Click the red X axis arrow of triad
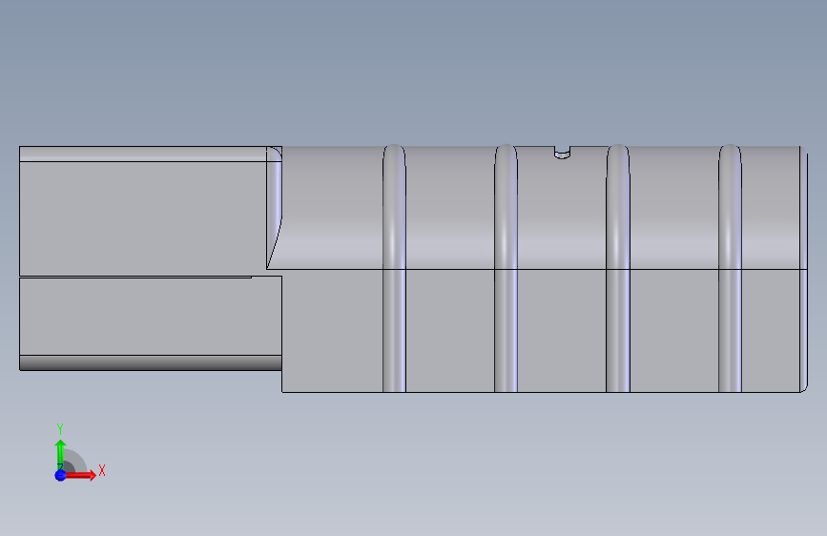 coord(79,475)
